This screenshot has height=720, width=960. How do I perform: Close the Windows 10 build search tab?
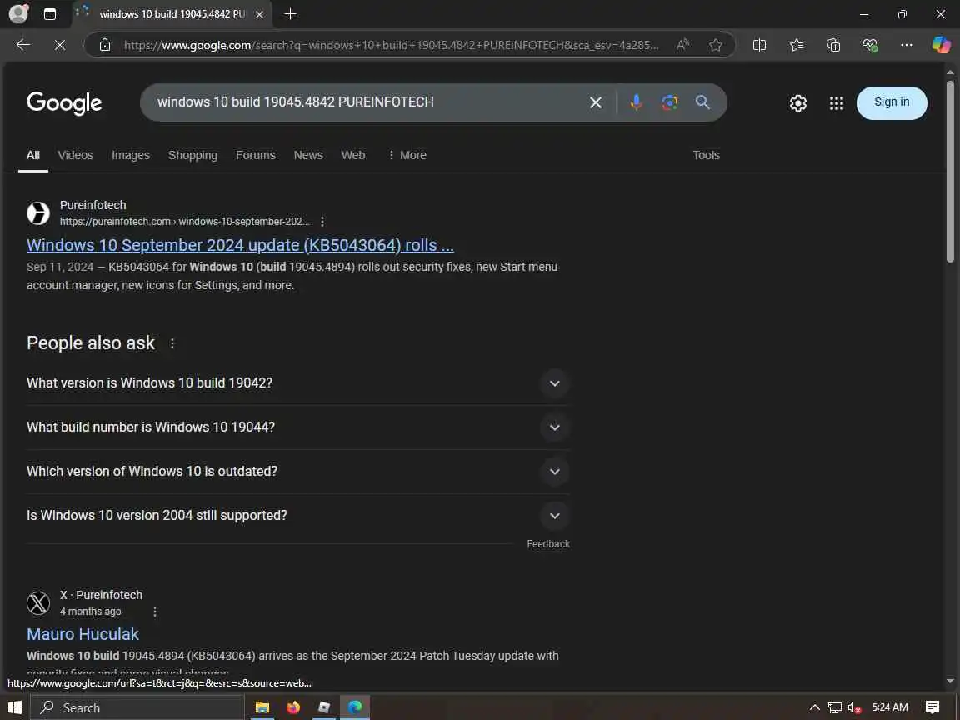pos(260,14)
